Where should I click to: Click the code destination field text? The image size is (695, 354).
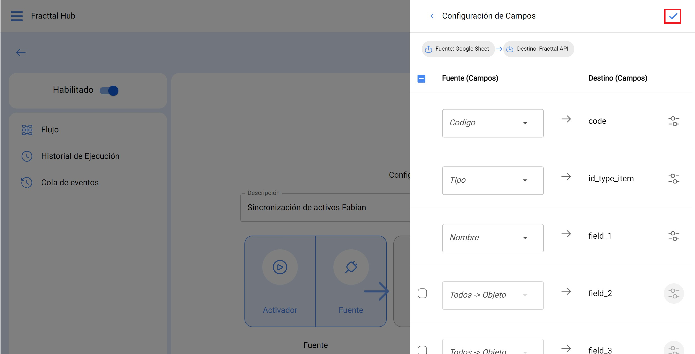point(597,121)
